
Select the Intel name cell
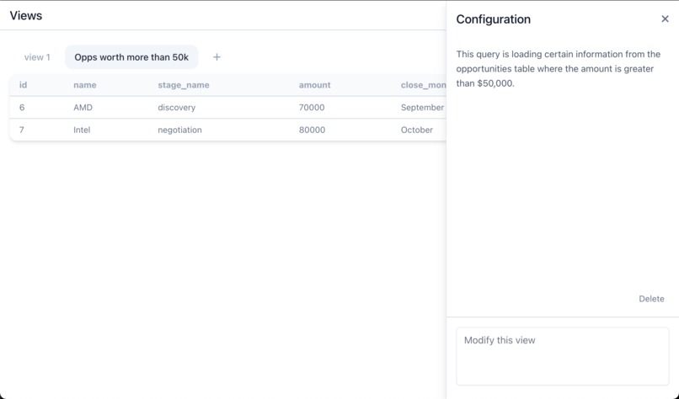pos(82,130)
